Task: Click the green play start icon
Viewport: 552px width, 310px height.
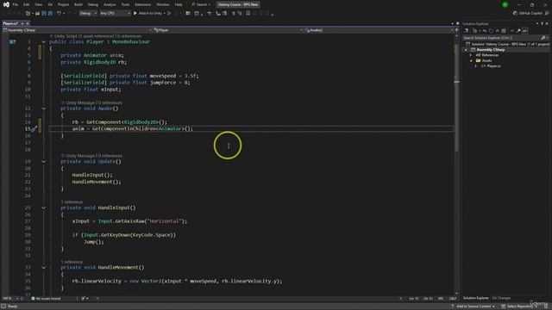Action: click(135, 14)
